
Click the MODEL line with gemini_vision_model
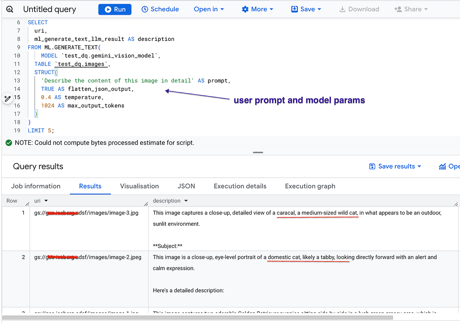point(101,56)
